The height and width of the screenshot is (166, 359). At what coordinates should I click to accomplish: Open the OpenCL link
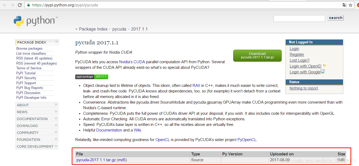[x=163, y=139]
